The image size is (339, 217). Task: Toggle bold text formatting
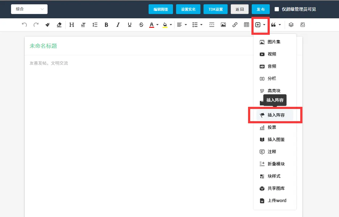click(x=106, y=25)
